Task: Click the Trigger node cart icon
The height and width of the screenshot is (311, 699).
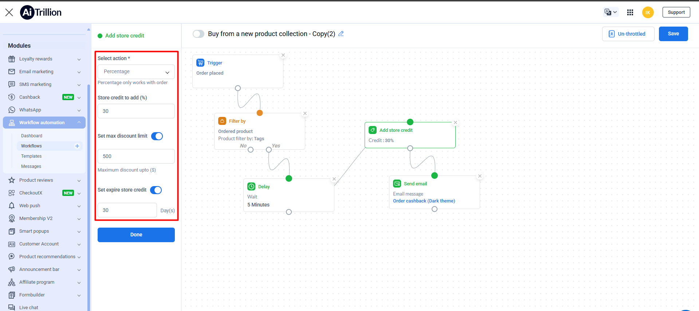Action: pyautogui.click(x=200, y=63)
